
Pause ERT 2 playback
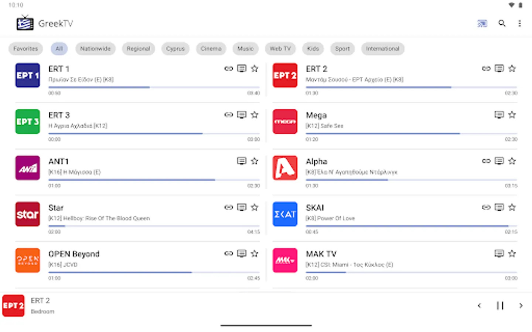click(x=500, y=305)
